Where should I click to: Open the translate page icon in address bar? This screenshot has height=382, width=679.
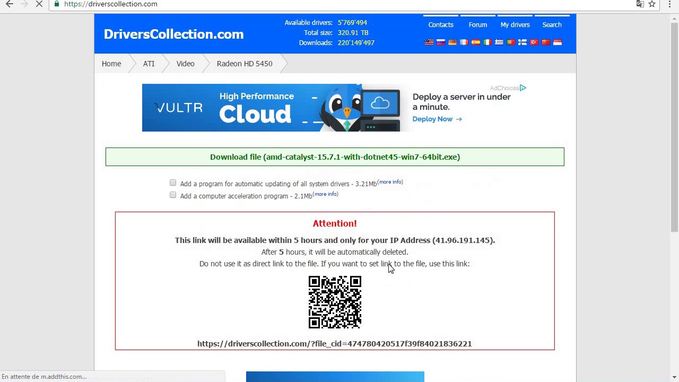tap(640, 4)
